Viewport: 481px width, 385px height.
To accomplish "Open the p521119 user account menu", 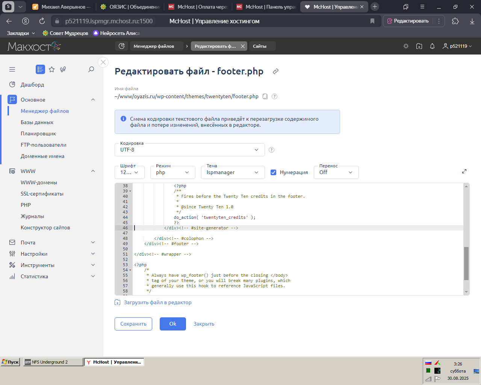I will (457, 46).
